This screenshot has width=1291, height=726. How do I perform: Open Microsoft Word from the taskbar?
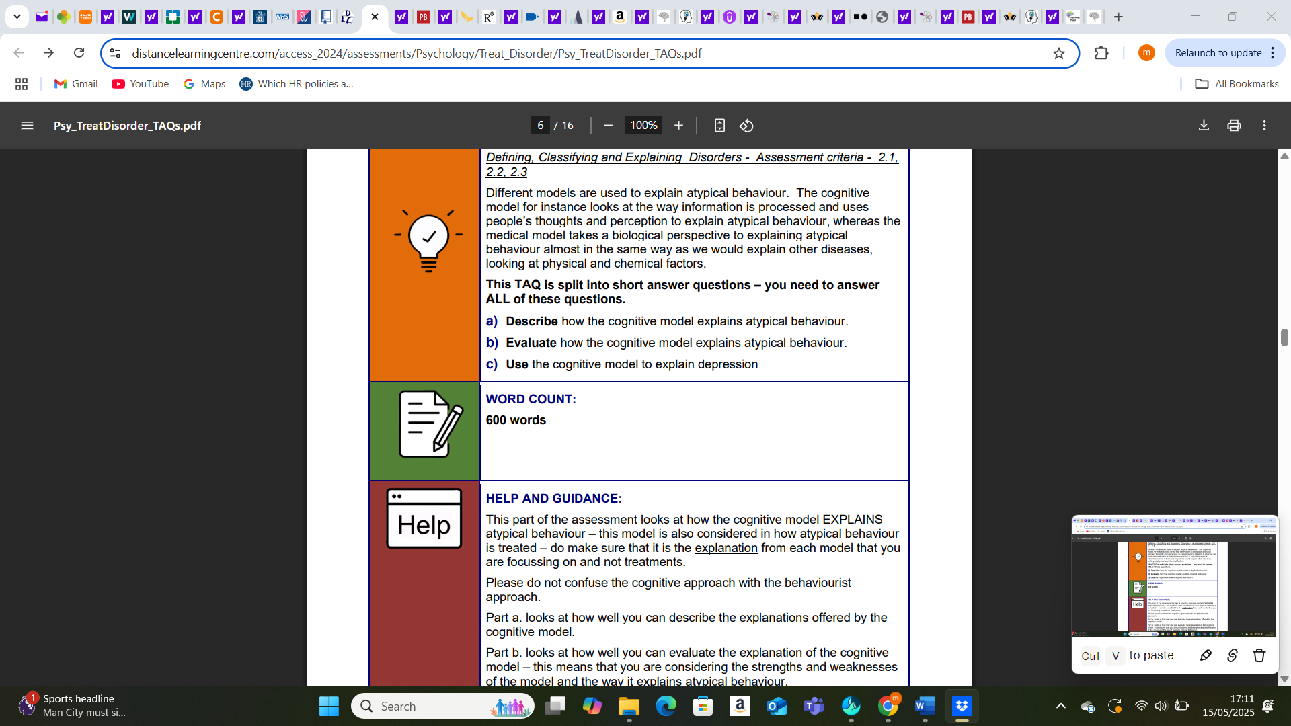click(x=924, y=706)
